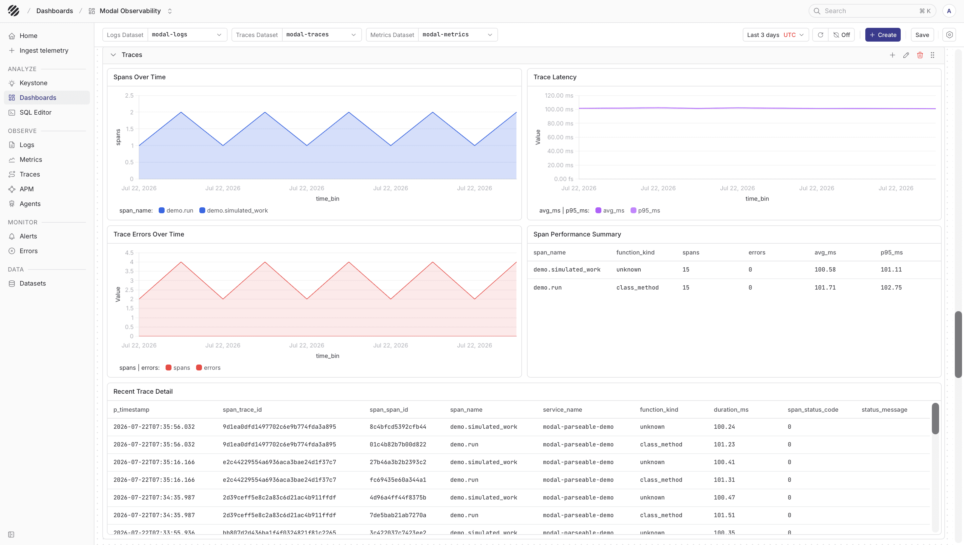Toggle spans legend item in Trace Errors chart
Viewport: 964px width, 545px height.
178,367
